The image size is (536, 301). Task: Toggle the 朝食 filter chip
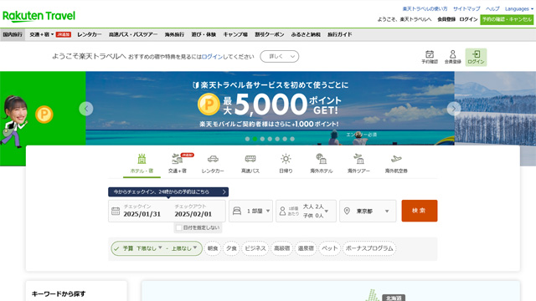(x=213, y=248)
